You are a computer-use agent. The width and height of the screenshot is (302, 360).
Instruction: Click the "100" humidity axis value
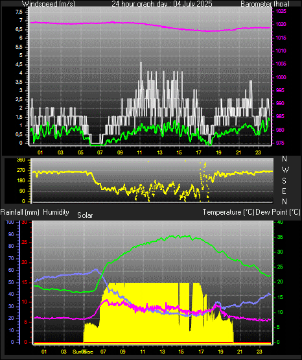[10, 222]
